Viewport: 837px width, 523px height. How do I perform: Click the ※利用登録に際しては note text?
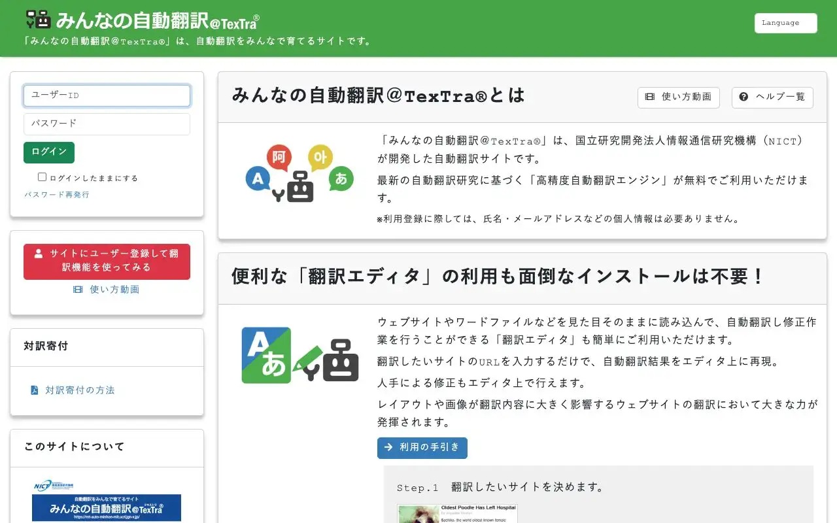click(558, 219)
